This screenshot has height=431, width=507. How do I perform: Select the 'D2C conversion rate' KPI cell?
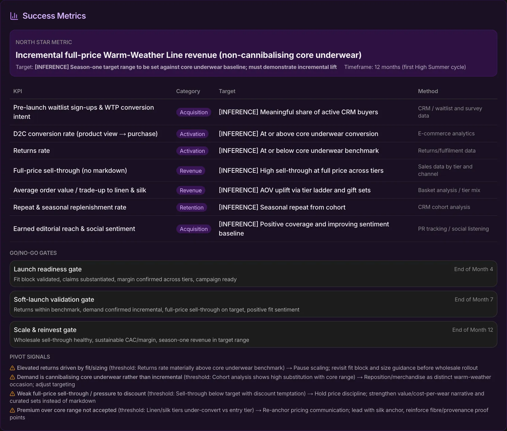click(x=85, y=134)
